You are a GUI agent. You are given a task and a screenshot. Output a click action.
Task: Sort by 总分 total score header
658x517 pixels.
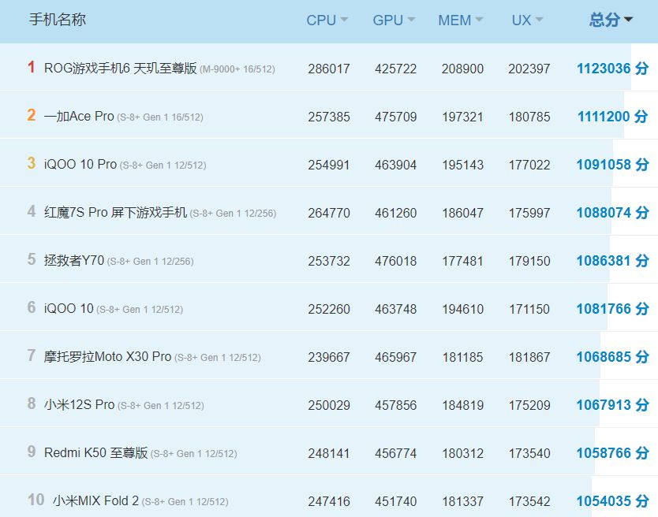(611, 20)
